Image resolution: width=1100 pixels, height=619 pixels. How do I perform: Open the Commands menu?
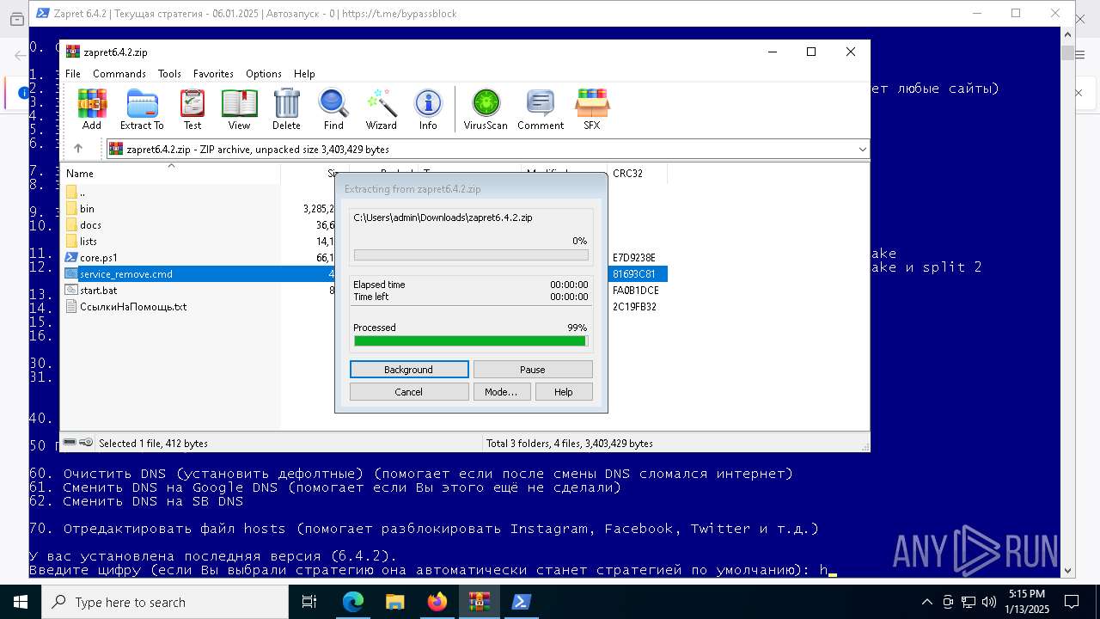click(x=119, y=74)
